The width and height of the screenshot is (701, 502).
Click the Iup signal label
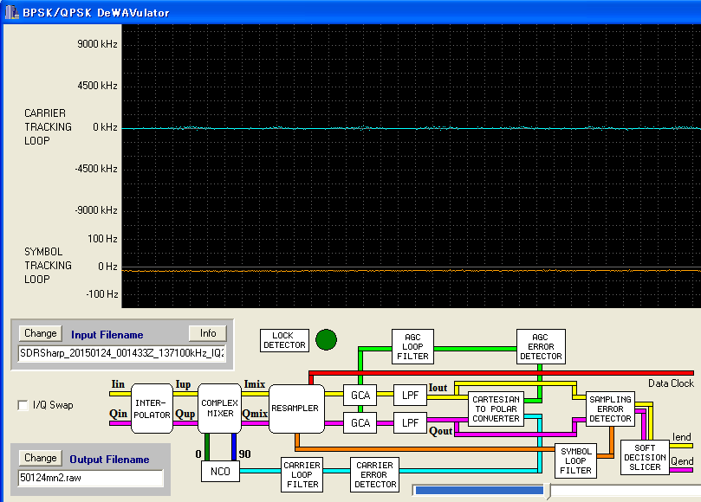[183, 384]
